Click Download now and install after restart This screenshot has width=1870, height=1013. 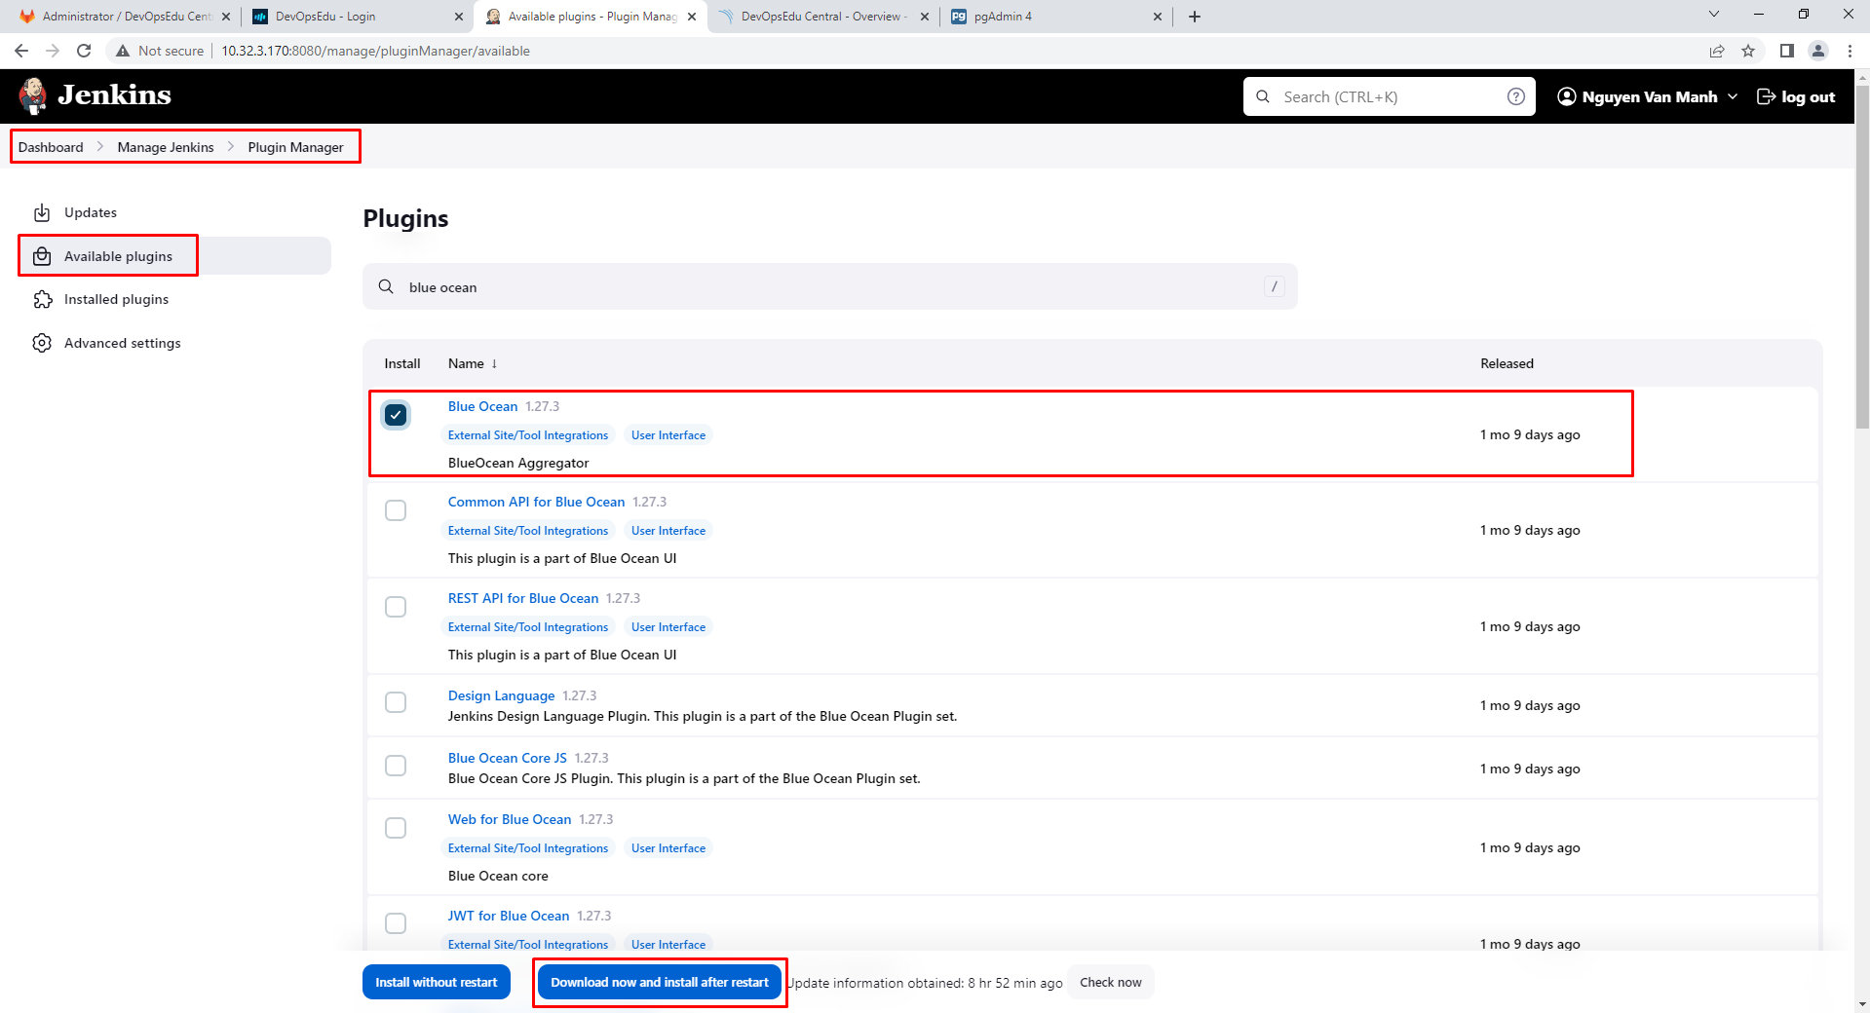tap(660, 982)
